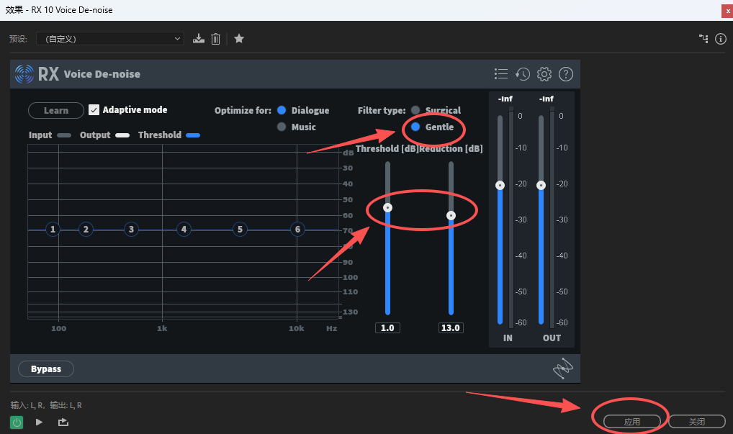Open the preset dropdown (自定义)

[110, 39]
